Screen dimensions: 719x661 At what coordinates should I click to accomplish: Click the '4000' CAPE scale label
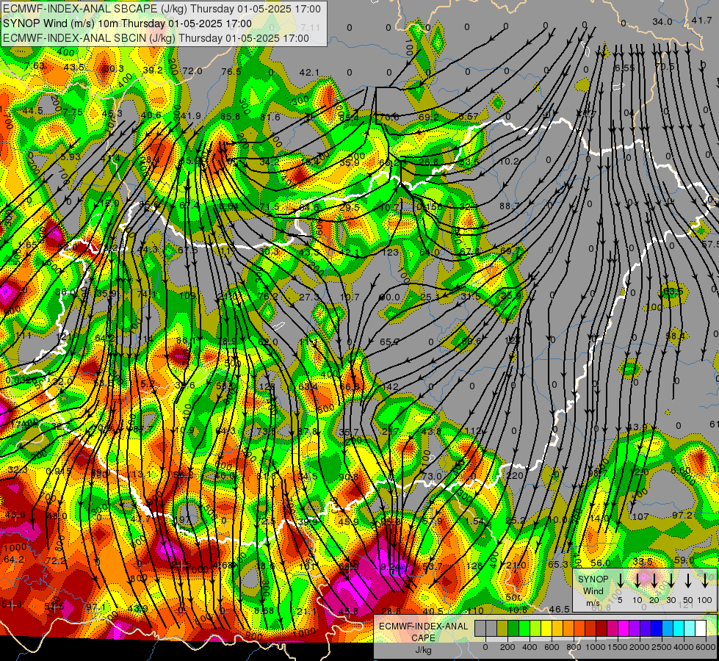(683, 647)
